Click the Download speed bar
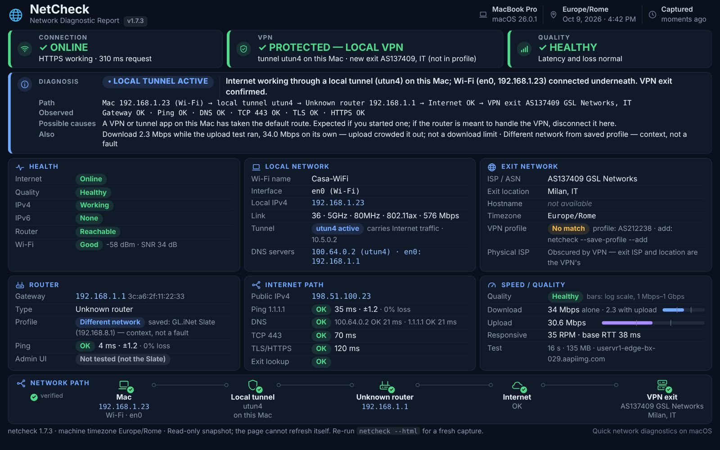The width and height of the screenshot is (720, 450). pyautogui.click(x=684, y=310)
